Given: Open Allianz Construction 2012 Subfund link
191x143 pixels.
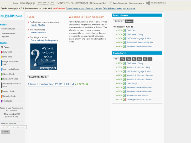Looking at the screenshot, I should pyautogui.click(x=51, y=84).
